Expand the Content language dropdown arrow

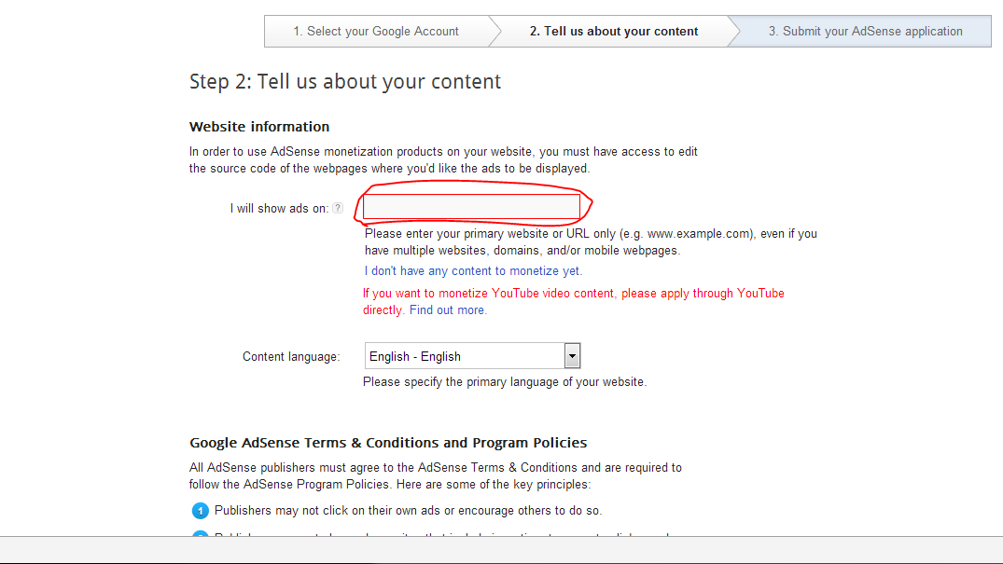tap(572, 356)
